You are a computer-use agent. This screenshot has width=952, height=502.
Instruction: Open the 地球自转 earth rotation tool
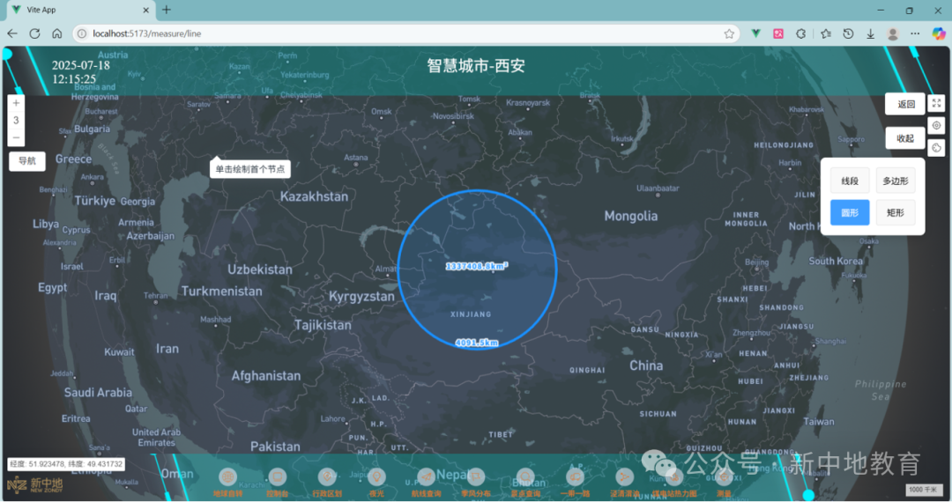227,477
